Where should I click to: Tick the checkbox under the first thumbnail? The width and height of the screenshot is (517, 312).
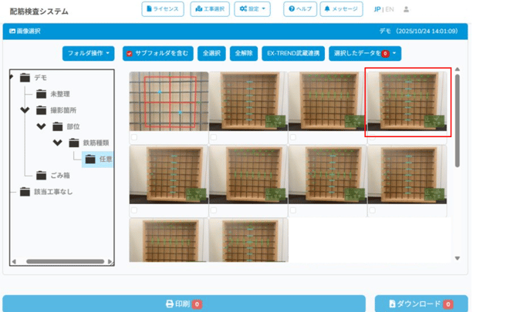coord(134,138)
